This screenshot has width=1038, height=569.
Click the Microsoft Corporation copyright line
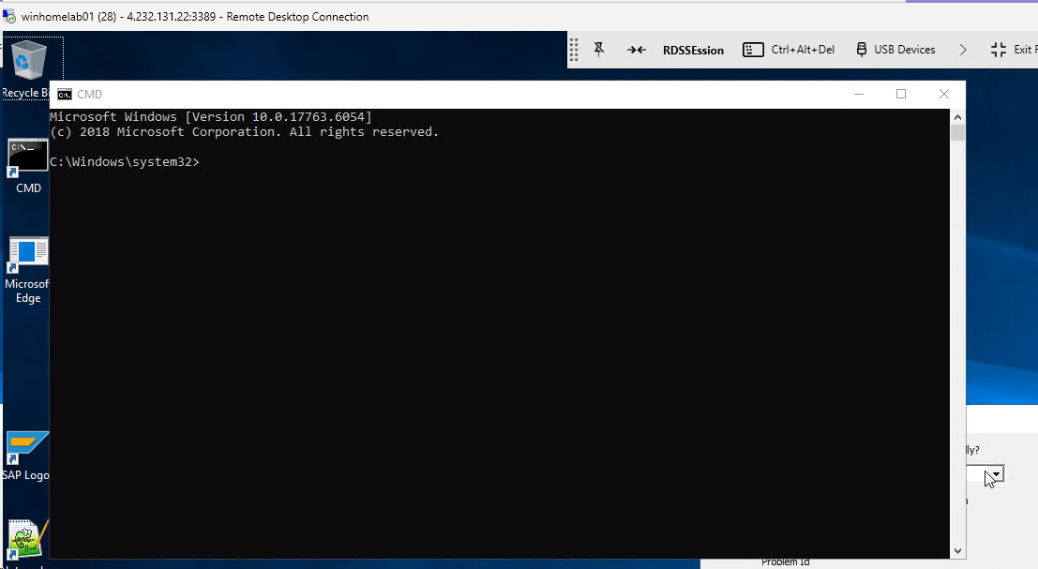[x=245, y=131]
